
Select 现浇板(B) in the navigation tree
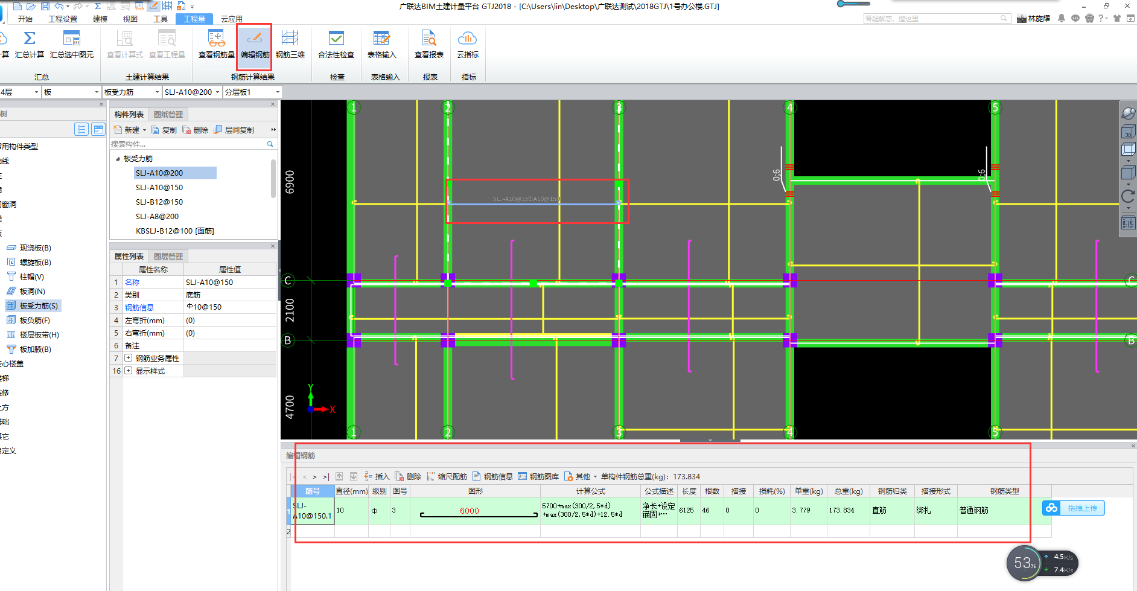click(30, 248)
